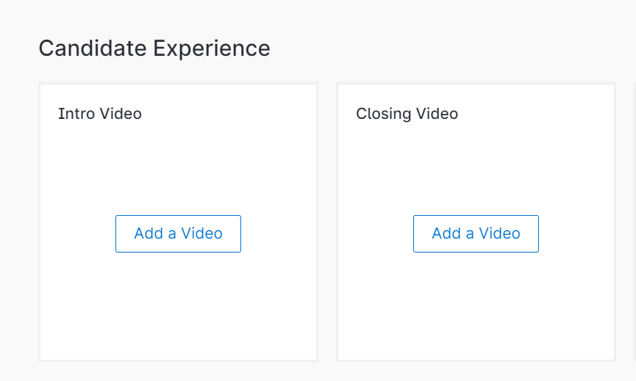636x381 pixels.
Task: Click the "Closing Video" label text
Action: tap(407, 114)
